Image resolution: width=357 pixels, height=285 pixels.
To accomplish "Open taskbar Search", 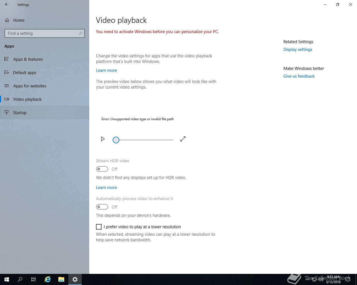I will (x=20, y=279).
